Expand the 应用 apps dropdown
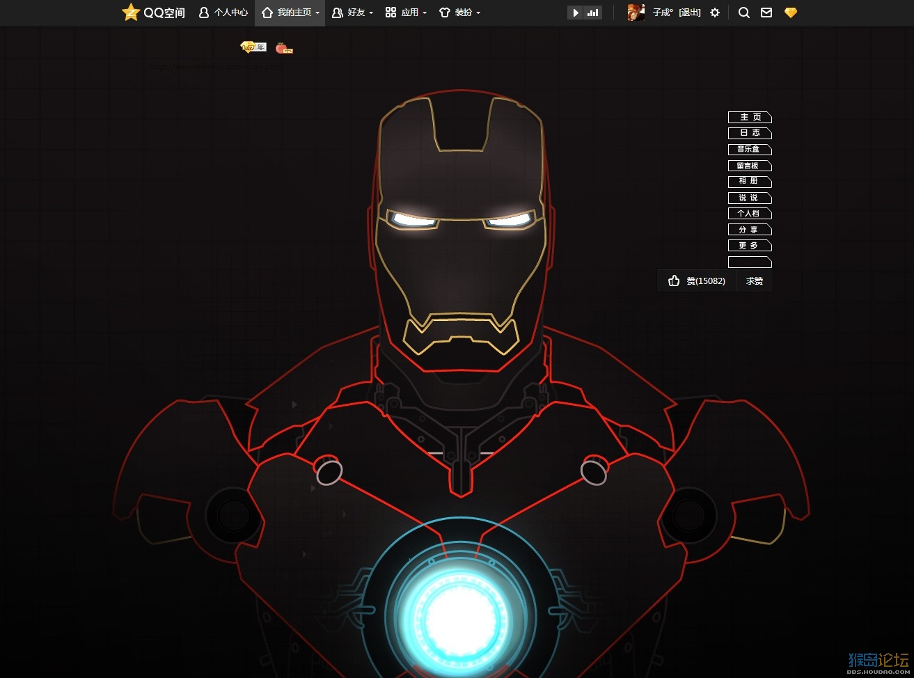The image size is (914, 678). pos(406,13)
